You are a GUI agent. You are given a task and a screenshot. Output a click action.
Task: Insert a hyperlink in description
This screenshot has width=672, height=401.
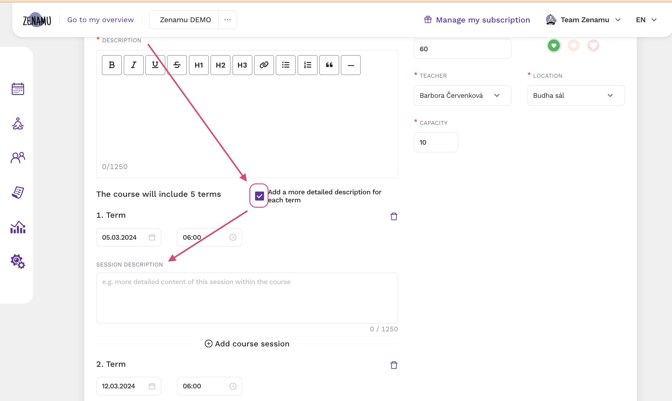[x=264, y=65]
